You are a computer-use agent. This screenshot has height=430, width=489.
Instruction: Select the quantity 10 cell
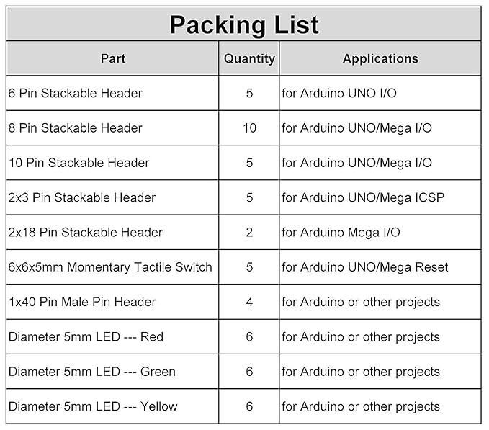tap(249, 128)
